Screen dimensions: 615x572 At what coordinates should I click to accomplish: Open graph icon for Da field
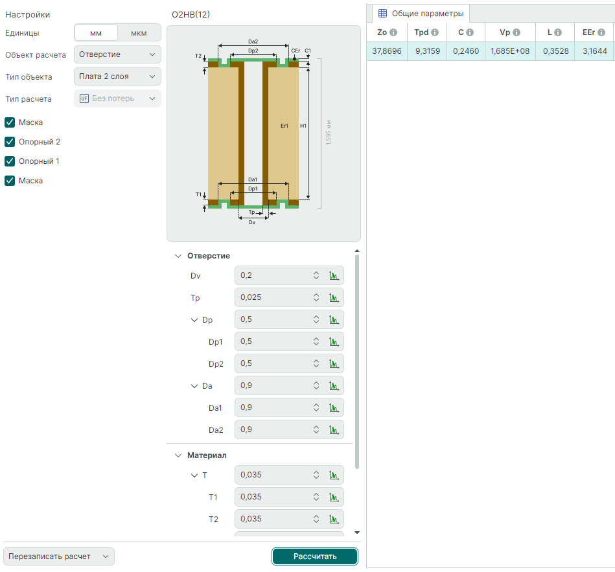pyautogui.click(x=334, y=385)
